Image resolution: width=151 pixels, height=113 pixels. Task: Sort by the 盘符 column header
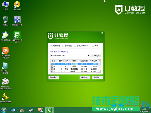pyautogui.click(x=54, y=61)
